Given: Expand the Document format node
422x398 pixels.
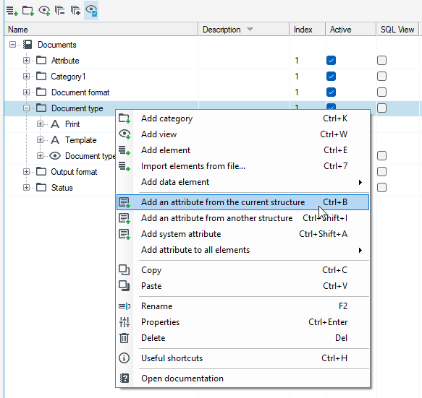Looking at the screenshot, I should click(26, 92).
